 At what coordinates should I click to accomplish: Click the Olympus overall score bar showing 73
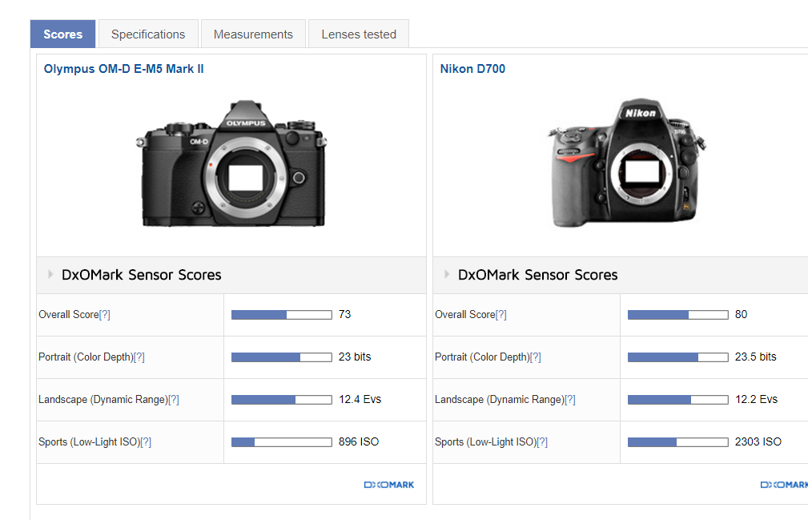282,315
